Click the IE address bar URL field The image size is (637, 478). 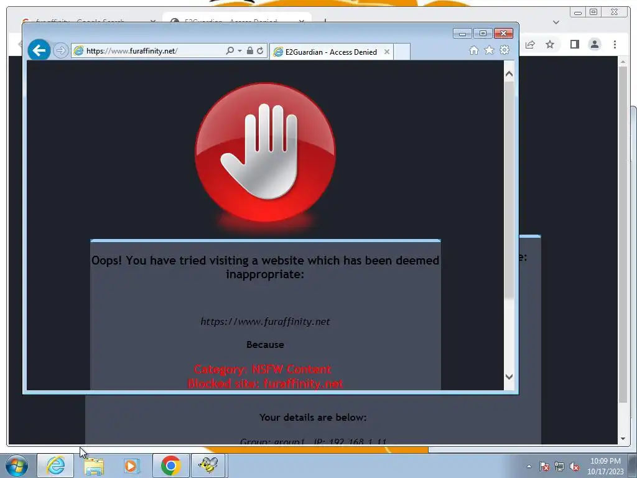point(148,51)
